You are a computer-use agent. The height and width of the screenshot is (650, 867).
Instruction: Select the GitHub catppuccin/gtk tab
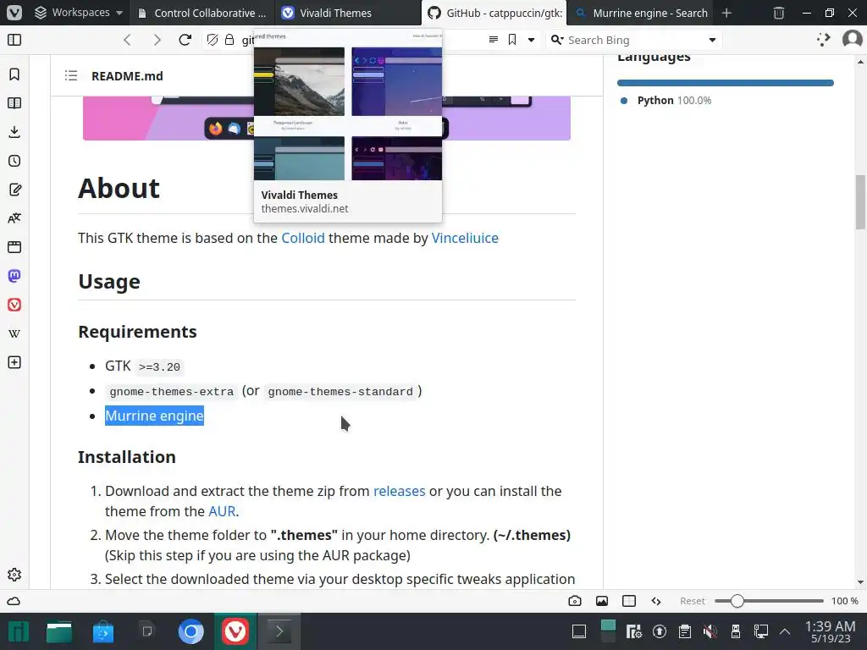point(494,13)
